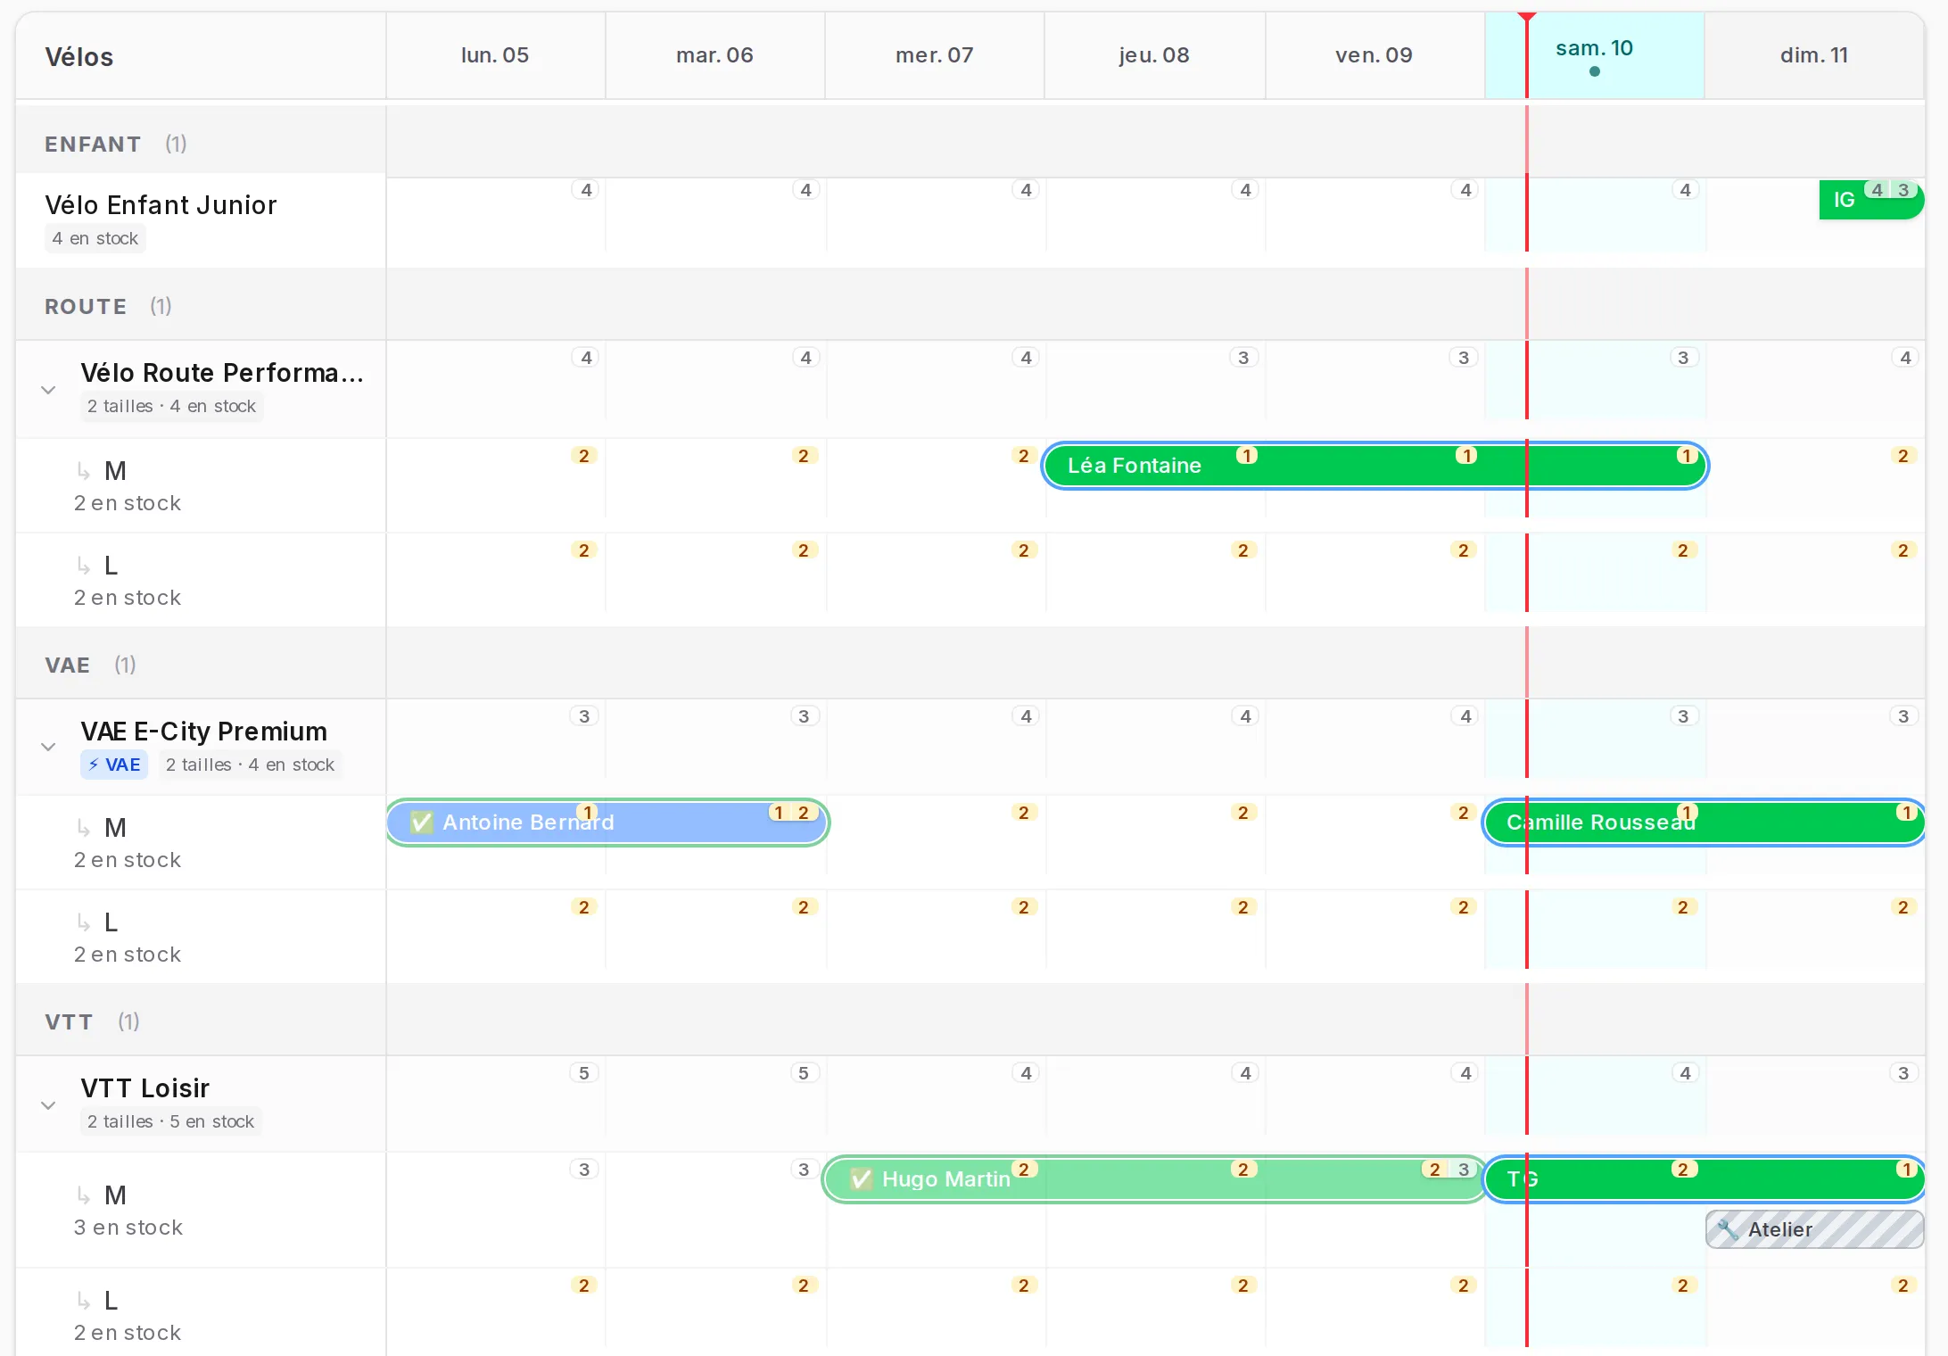Select the mar. 06 day header
Viewport: 1948px width, 1356px height.
click(x=714, y=55)
